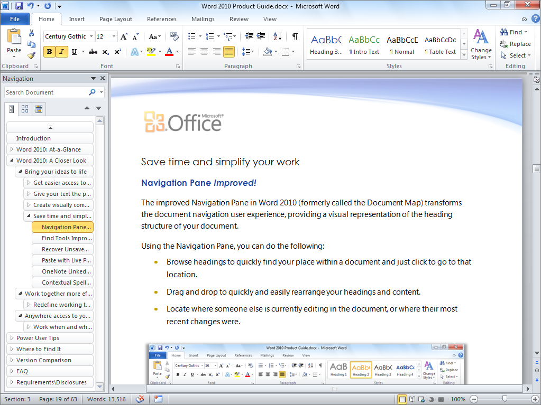Click the Copy icon in Clipboard group

[x=31, y=44]
